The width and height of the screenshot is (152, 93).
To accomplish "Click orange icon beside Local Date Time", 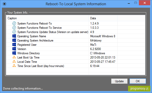I will tap(14, 62).
